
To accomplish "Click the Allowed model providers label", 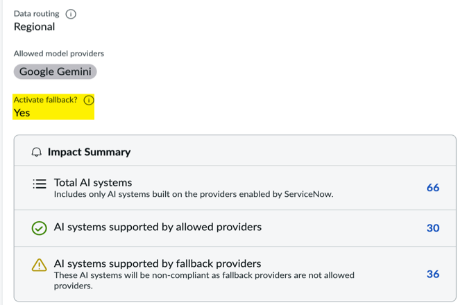I will [59, 53].
